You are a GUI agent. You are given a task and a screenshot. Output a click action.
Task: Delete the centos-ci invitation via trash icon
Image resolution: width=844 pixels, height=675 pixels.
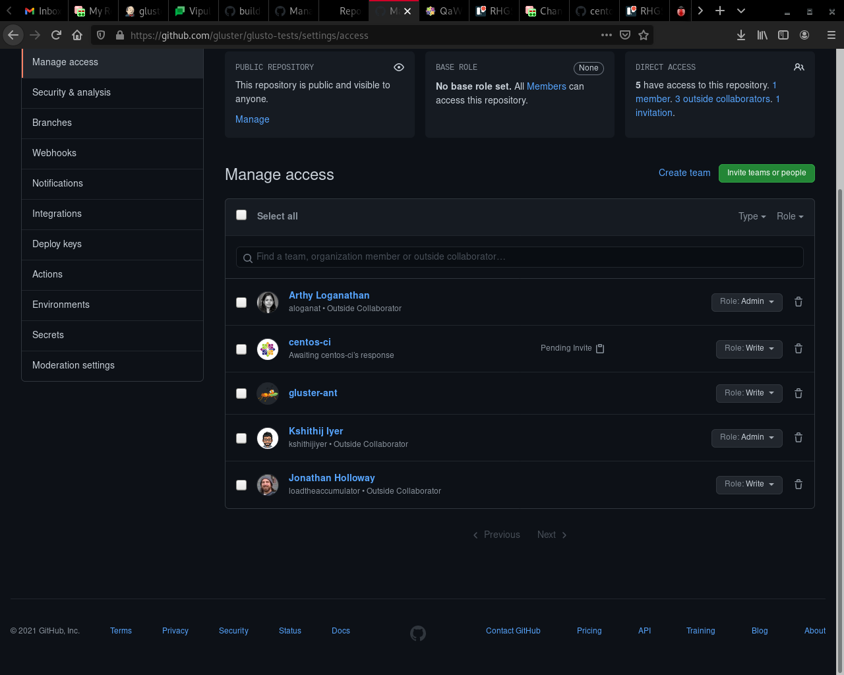coord(799,349)
